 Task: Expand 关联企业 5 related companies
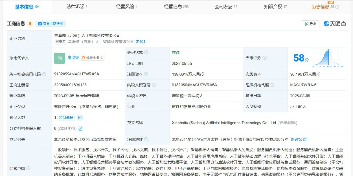click(92, 58)
